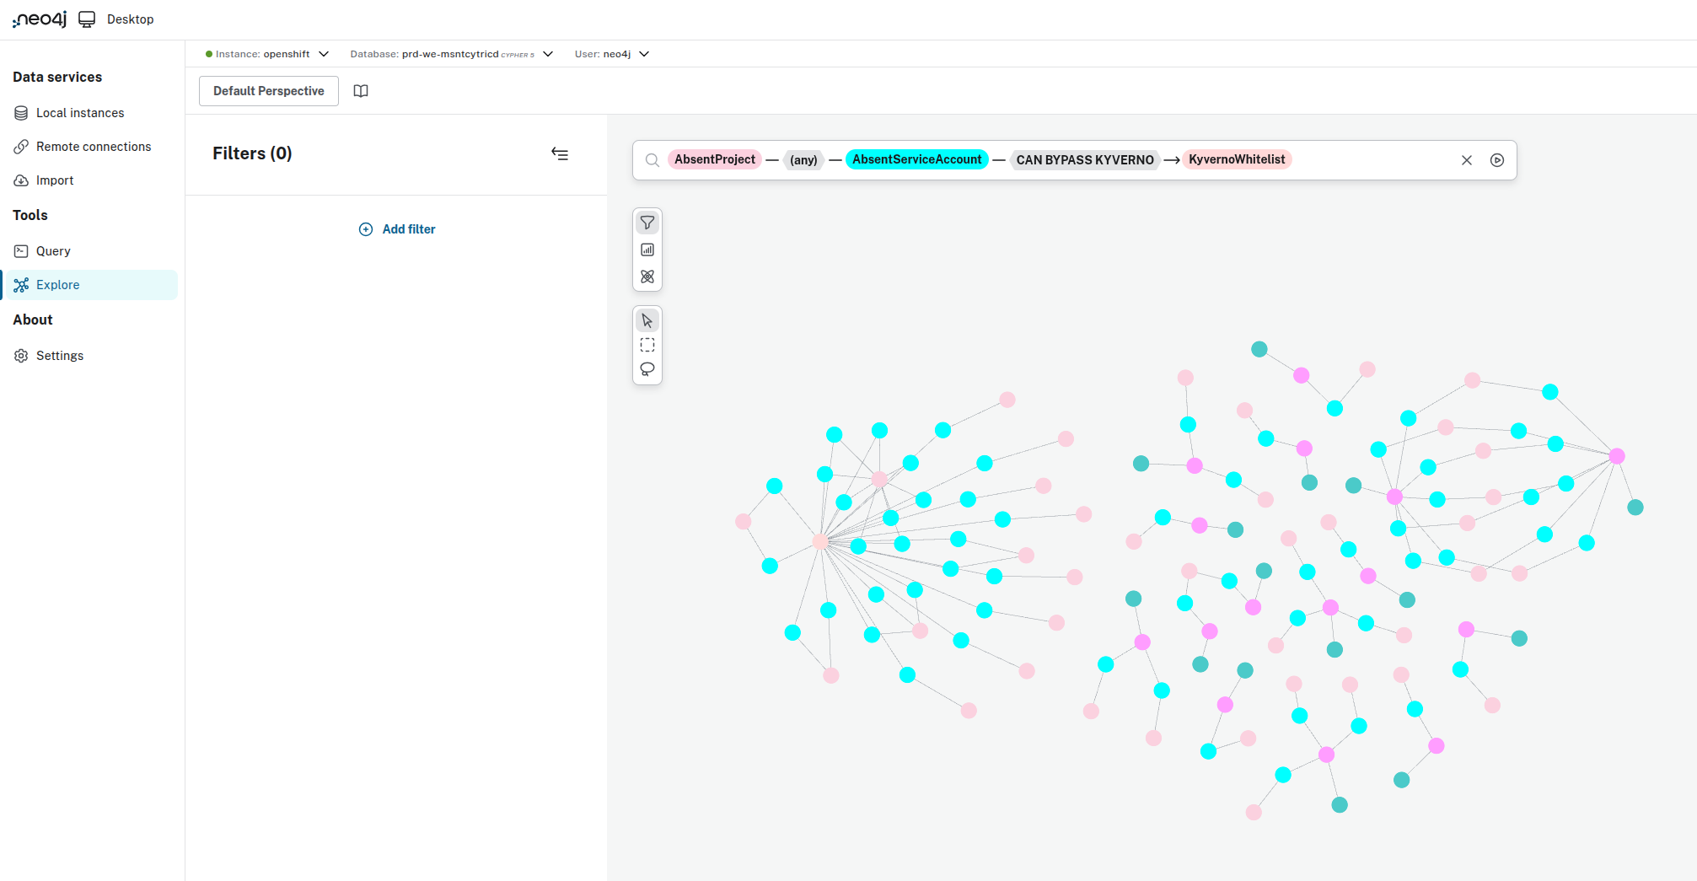Open the filter panel funnel icon
This screenshot has width=1697, height=881.
[647, 223]
